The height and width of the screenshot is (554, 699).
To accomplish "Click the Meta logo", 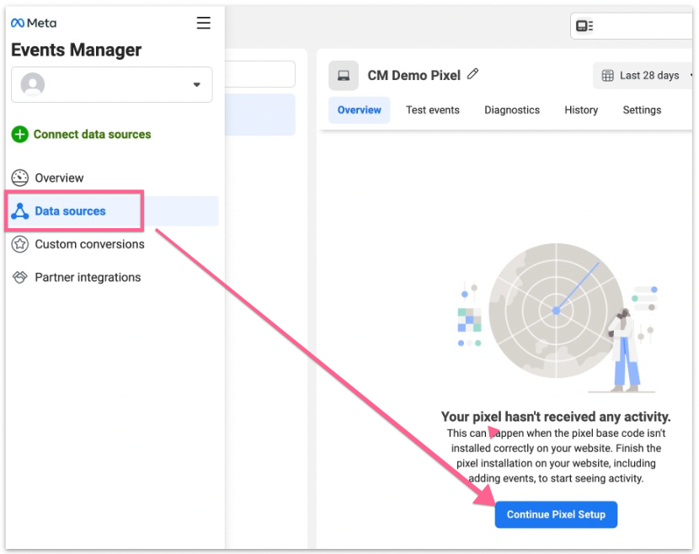I will 34,23.
